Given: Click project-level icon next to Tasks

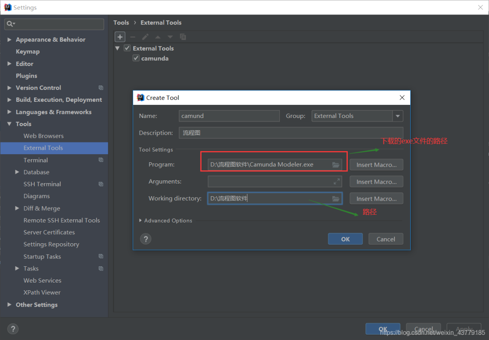Looking at the screenshot, I should coord(101,269).
